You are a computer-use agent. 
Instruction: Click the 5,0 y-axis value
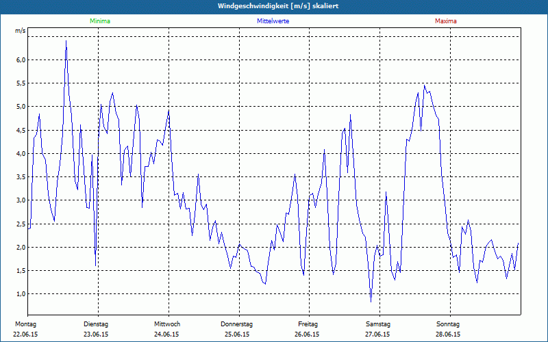tap(21, 107)
